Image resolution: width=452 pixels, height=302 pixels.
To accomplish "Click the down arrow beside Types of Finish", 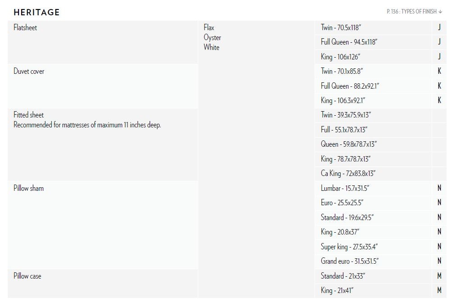I will tap(440, 12).
